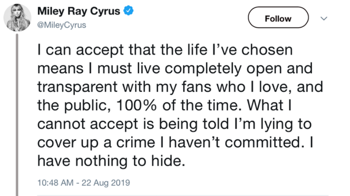This screenshot has width=350, height=196.
Task: Click the "22 Aug 2019" tweet date
Action: click(105, 183)
